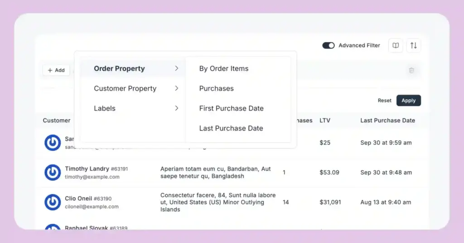Click Timothy Landry's avatar icon

click(53, 172)
